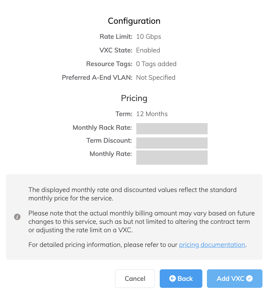This screenshot has height=298, width=267.
Task: Click the Resource Tags entry showing 0 Tags added
Action: point(156,64)
